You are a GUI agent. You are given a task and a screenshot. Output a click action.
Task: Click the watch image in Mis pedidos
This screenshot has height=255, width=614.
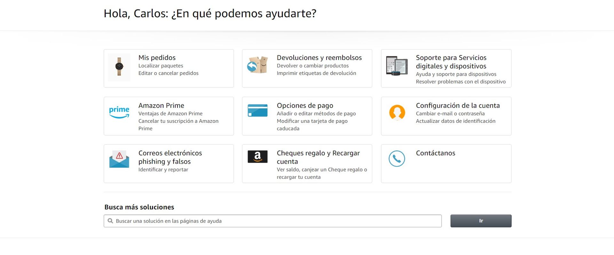point(119,67)
